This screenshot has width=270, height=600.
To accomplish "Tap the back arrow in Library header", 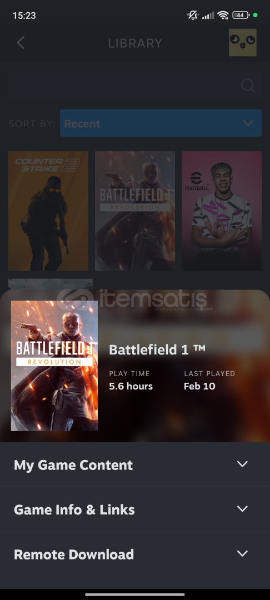I will click(x=21, y=43).
